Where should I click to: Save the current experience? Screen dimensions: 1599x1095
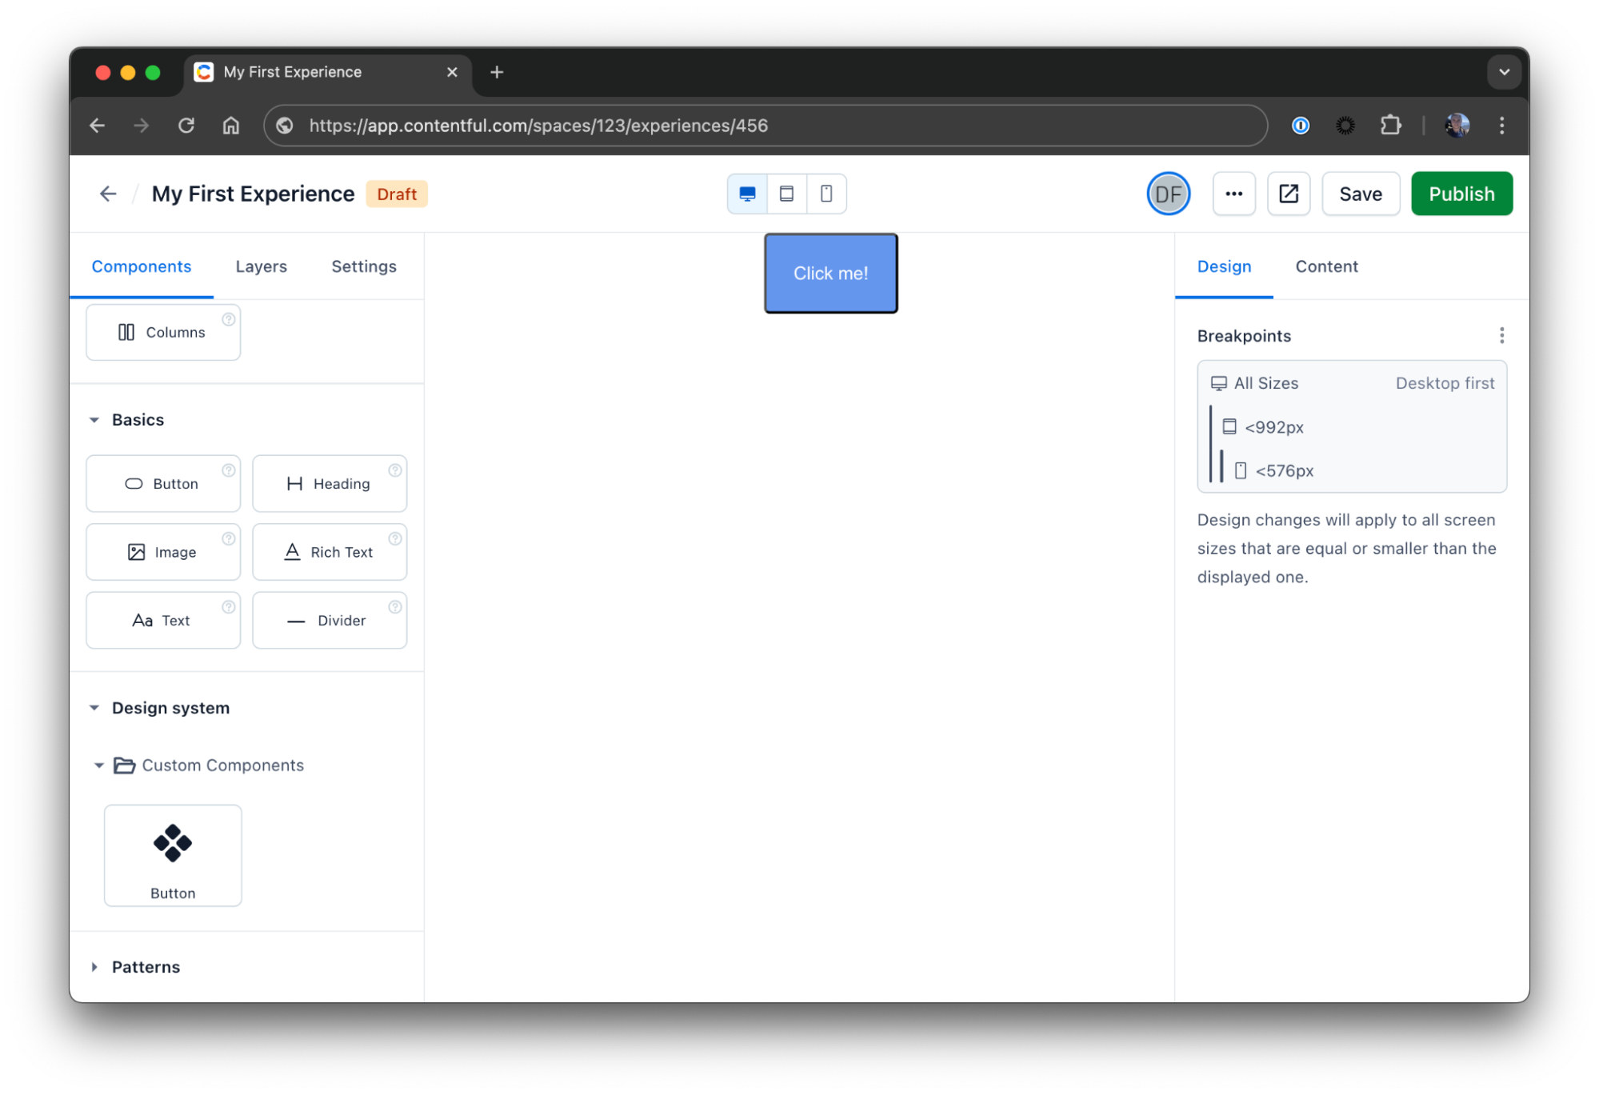tap(1361, 194)
